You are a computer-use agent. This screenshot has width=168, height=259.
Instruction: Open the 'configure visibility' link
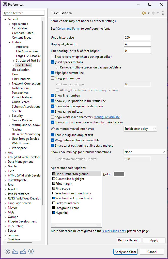[x=107, y=117]
